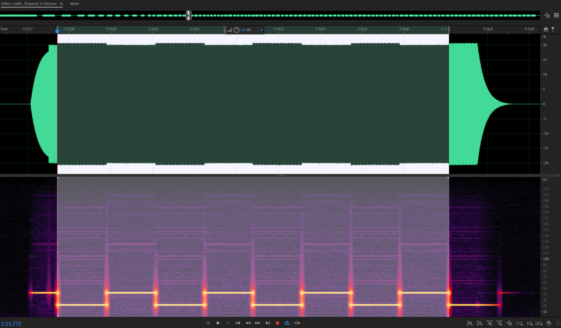
Task: Zoom in at the Out point
Action: 529,324
